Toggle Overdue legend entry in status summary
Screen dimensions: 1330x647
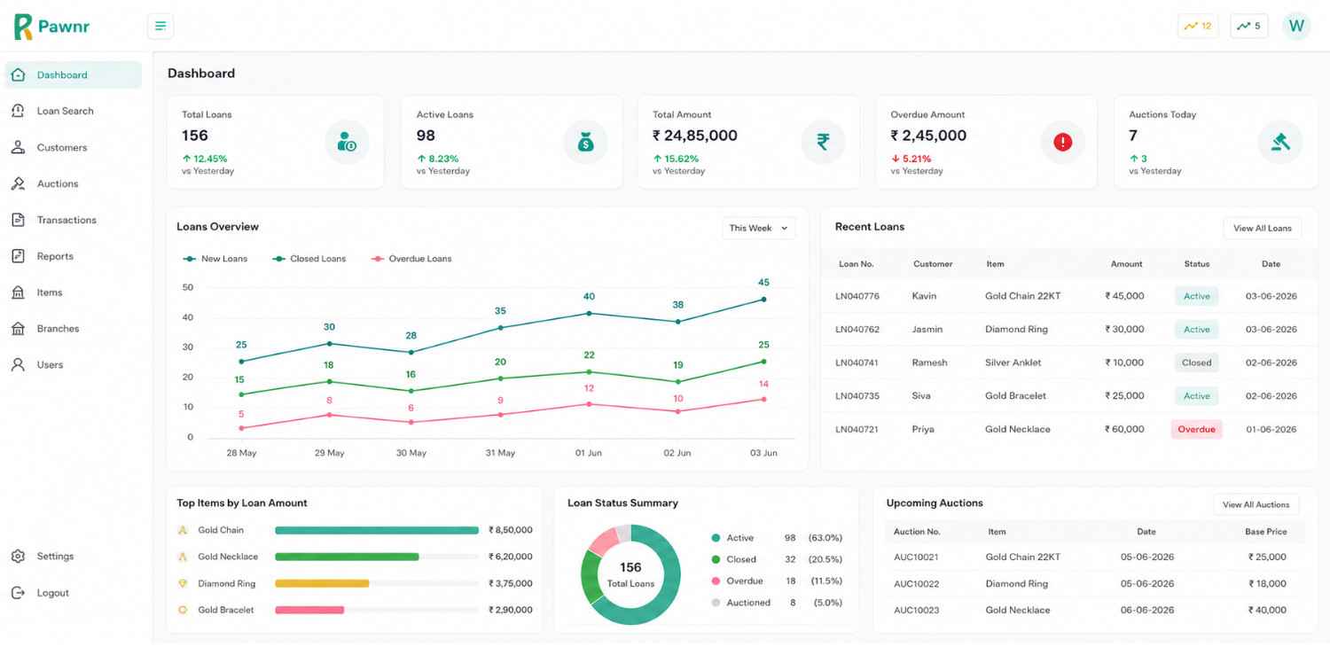(776, 581)
